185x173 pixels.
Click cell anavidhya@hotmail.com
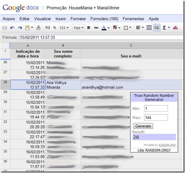tap(131, 85)
